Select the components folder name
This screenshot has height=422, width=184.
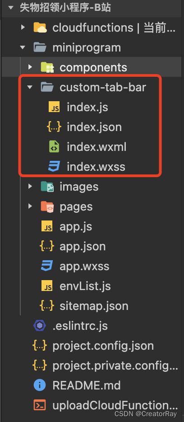click(93, 68)
